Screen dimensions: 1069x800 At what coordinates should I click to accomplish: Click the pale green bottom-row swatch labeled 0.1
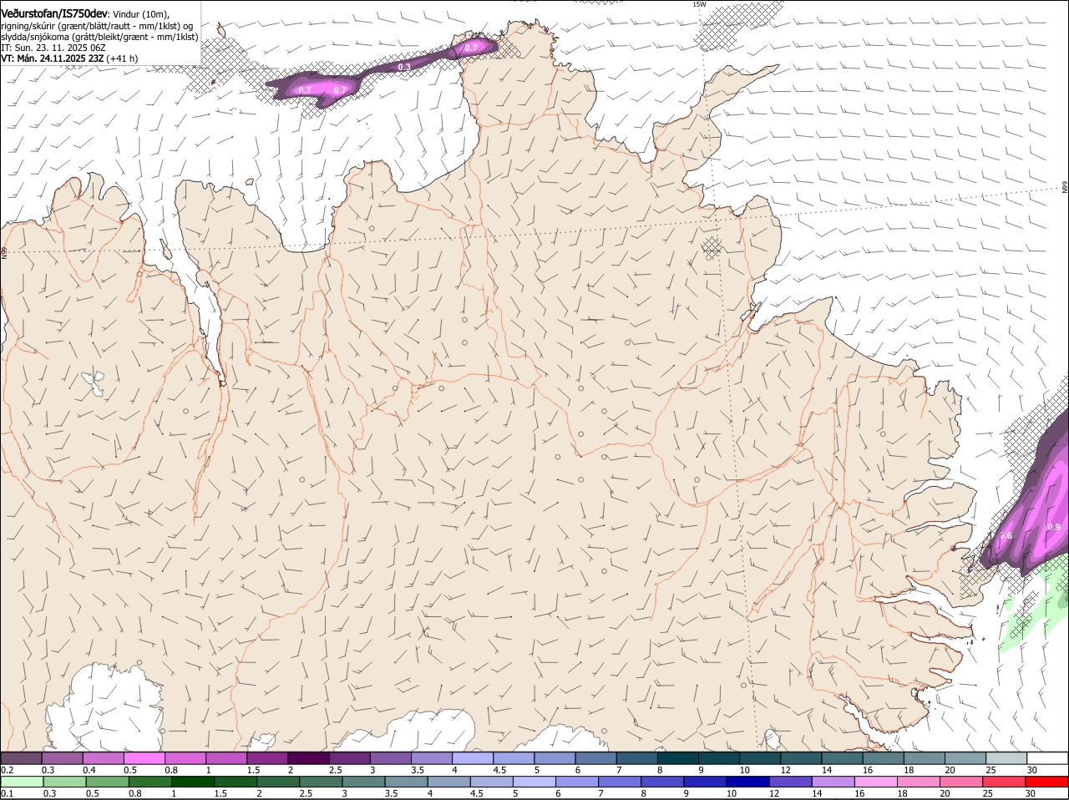point(22,782)
